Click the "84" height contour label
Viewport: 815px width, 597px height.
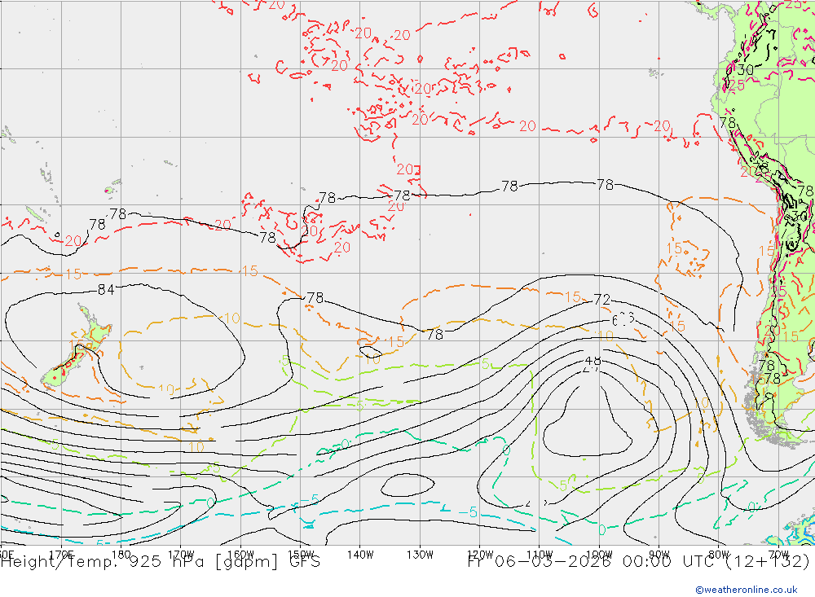(106, 290)
